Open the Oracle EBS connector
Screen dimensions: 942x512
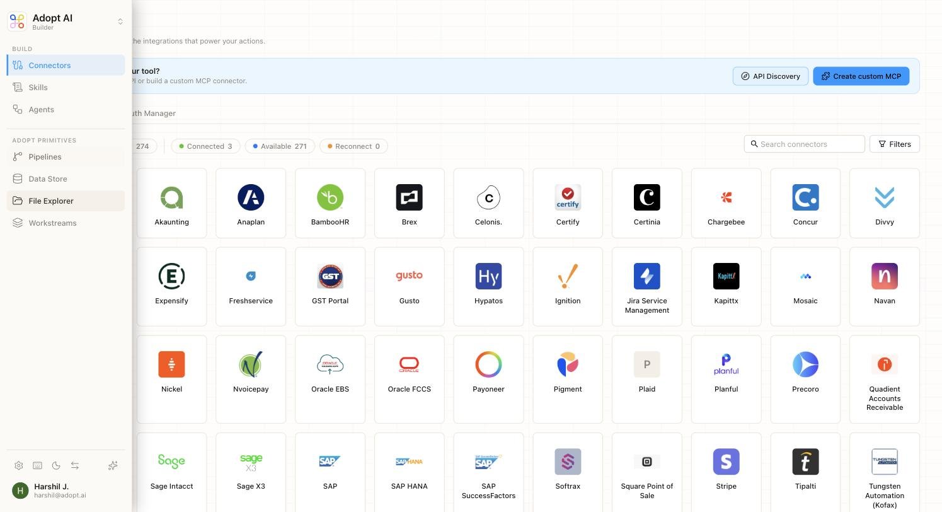[x=330, y=379]
